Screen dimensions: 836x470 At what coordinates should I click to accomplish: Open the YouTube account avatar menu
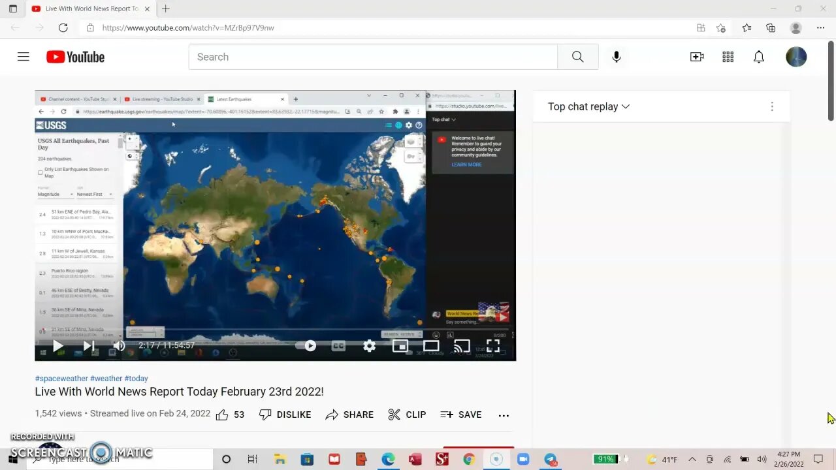coord(796,57)
